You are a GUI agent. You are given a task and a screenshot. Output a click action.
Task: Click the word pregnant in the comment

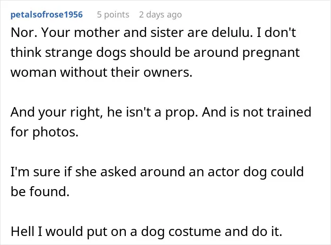pyautogui.click(x=271, y=53)
